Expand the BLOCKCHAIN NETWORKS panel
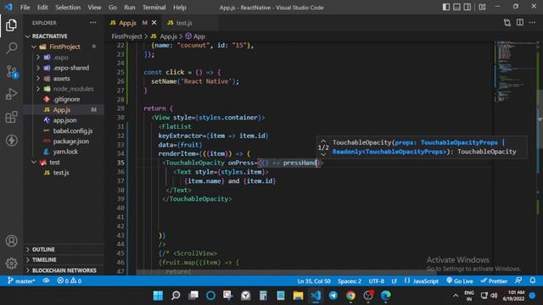 click(64, 270)
